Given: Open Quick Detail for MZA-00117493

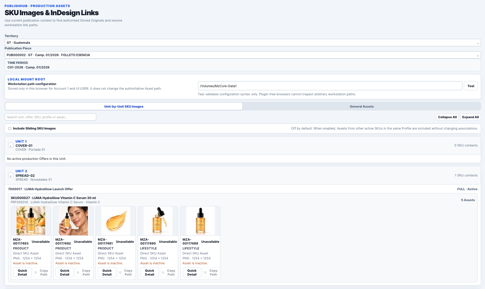Looking at the screenshot, I should point(22,272).
